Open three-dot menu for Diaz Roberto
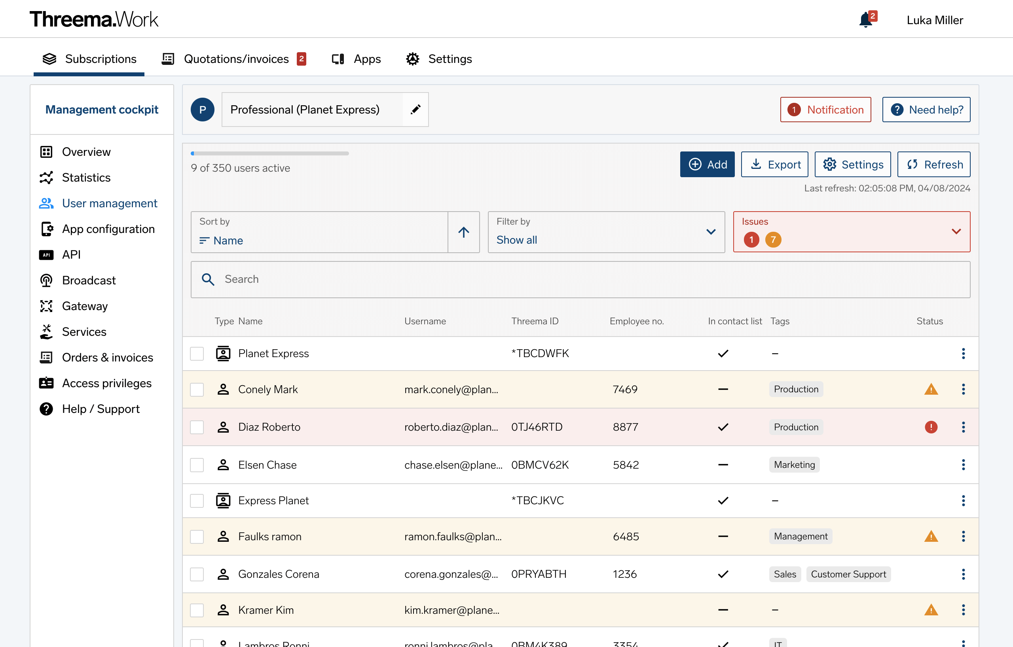Image resolution: width=1013 pixels, height=647 pixels. tap(963, 427)
